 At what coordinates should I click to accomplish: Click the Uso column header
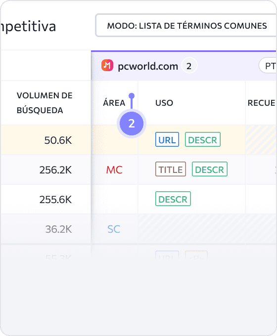click(x=164, y=103)
